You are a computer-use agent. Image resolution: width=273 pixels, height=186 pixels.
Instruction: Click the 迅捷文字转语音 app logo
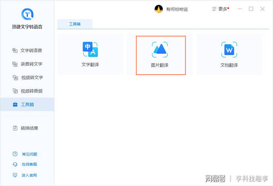coord(27,14)
